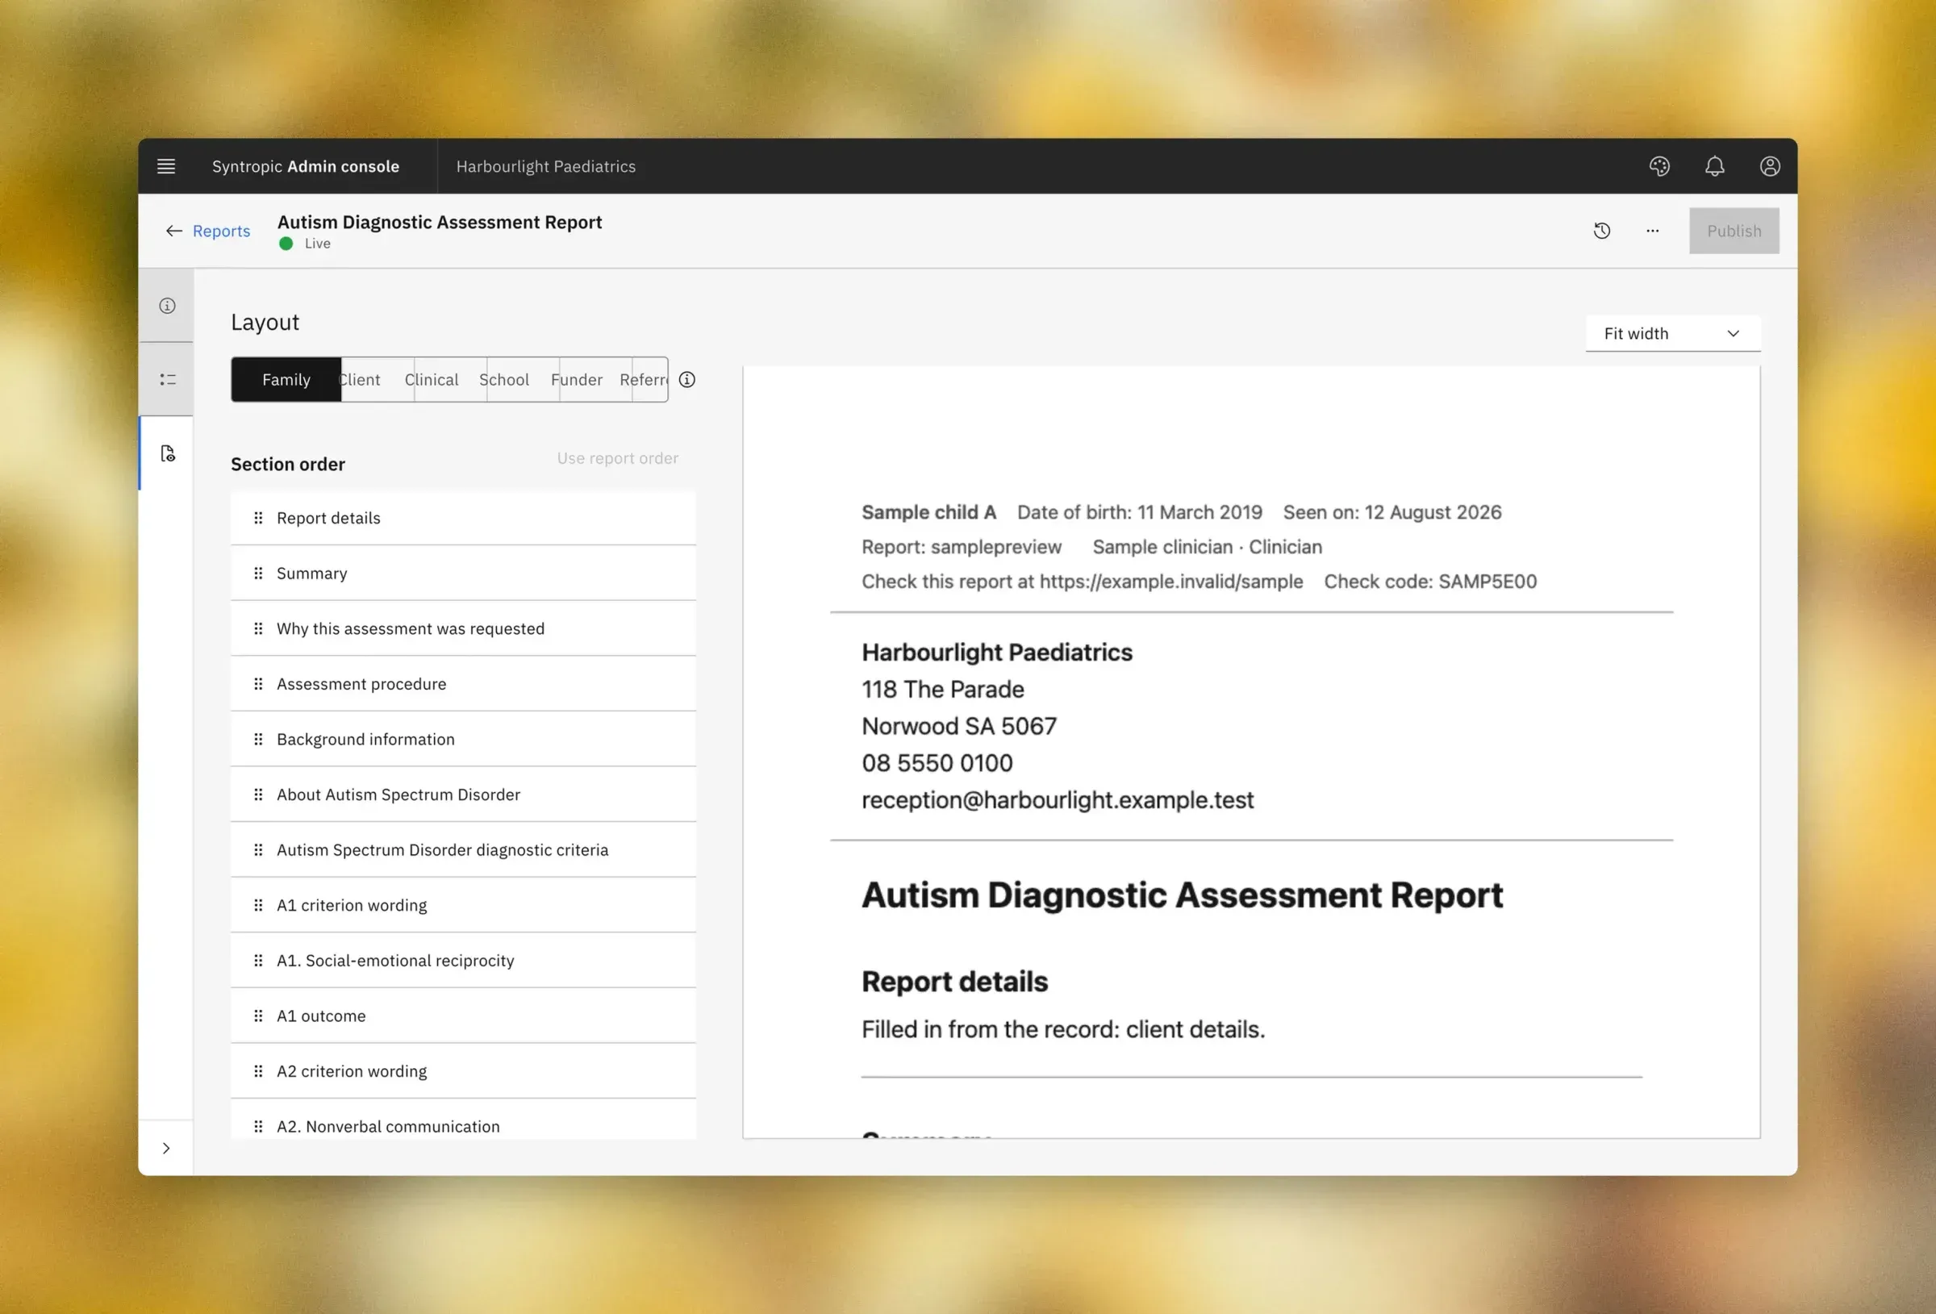Viewport: 1936px width, 1314px height.
Task: Grab drag handle for Report details
Action: pyautogui.click(x=258, y=517)
